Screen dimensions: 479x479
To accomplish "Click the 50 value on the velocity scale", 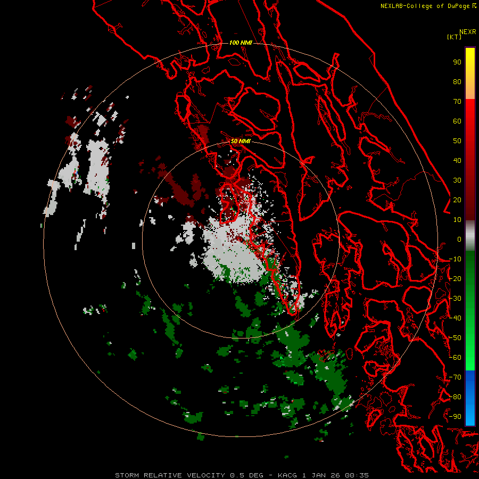I will pos(457,141).
